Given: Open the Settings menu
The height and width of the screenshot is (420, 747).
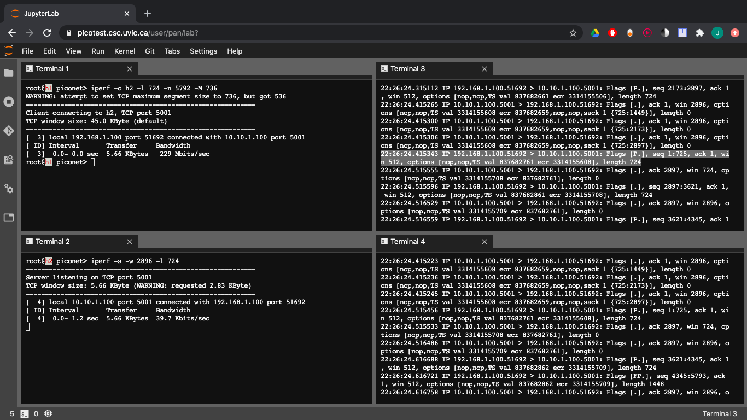Looking at the screenshot, I should 203,51.
